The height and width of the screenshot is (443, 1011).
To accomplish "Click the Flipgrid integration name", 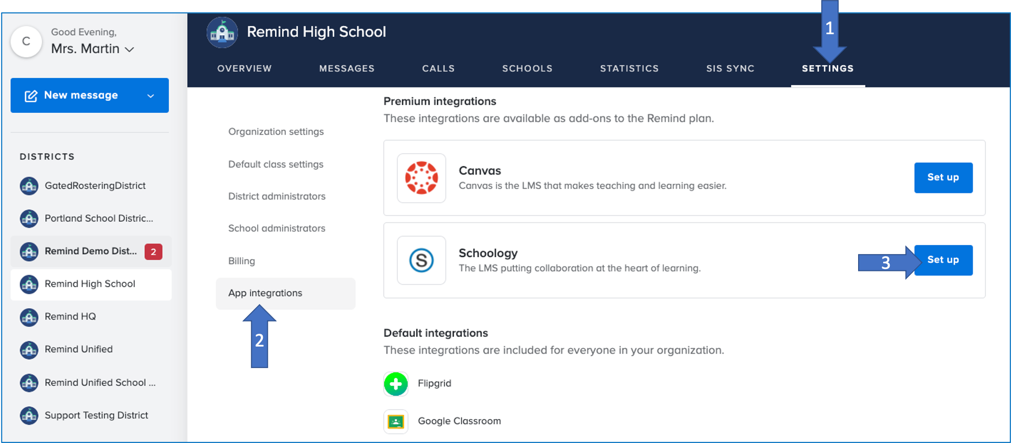I will (x=435, y=384).
